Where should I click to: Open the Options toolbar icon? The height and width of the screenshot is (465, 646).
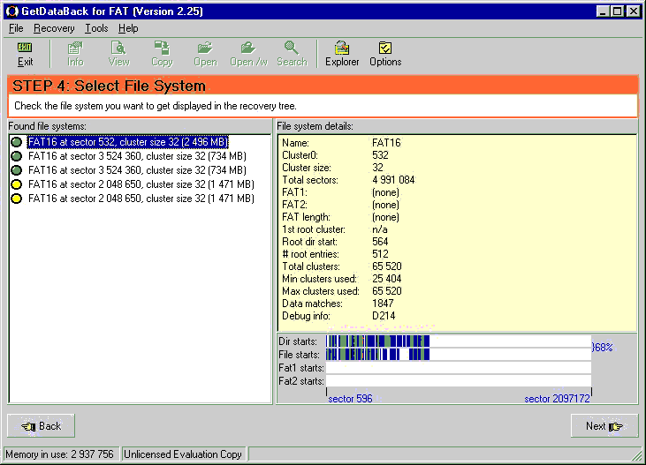[385, 54]
